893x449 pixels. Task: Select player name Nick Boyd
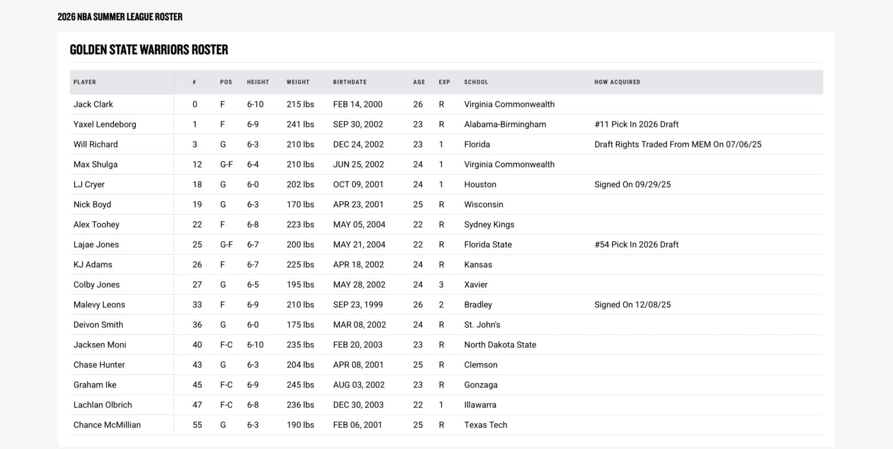(92, 204)
